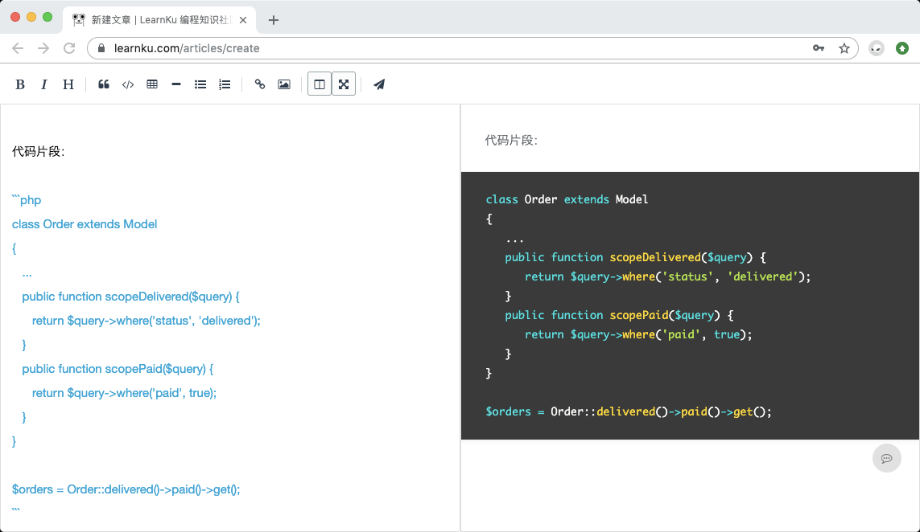Insert code block with code icon
The image size is (920, 532).
point(128,84)
